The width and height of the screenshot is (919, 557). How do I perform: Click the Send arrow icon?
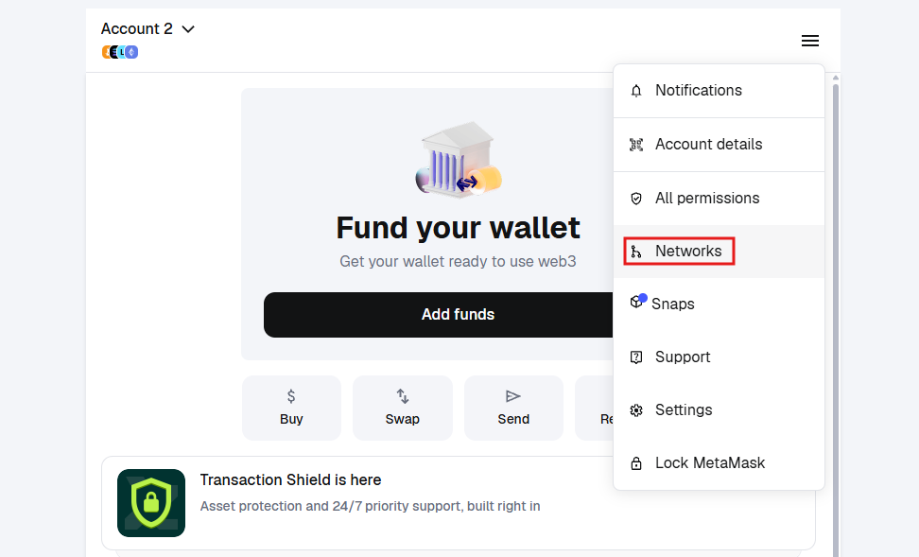tap(513, 395)
